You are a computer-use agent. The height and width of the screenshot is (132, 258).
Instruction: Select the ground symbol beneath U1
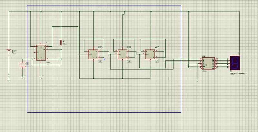[x=41, y=77]
